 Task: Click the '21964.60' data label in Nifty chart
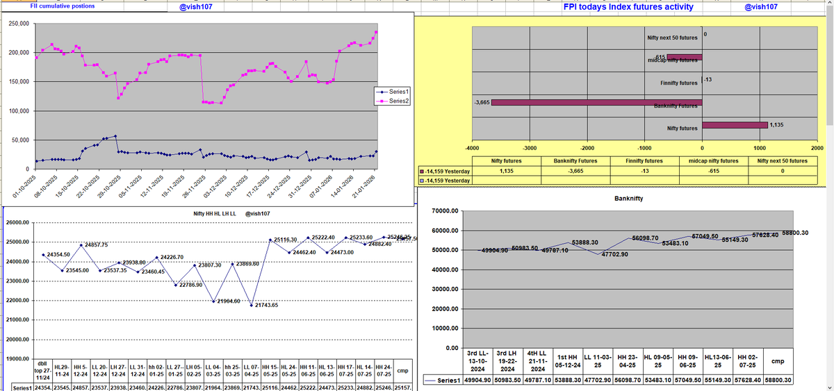pyautogui.click(x=227, y=301)
